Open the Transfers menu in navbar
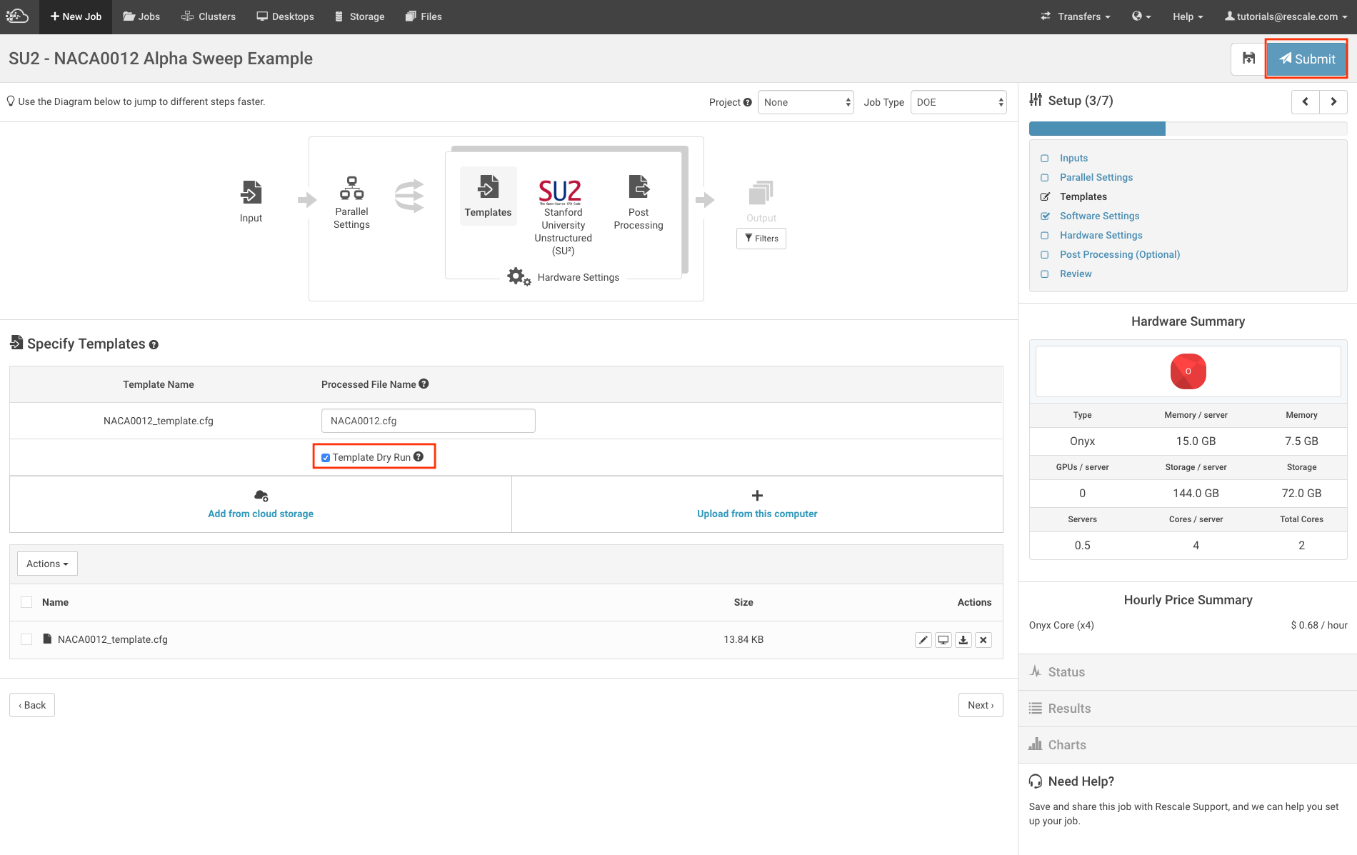1357x855 pixels. tap(1076, 16)
